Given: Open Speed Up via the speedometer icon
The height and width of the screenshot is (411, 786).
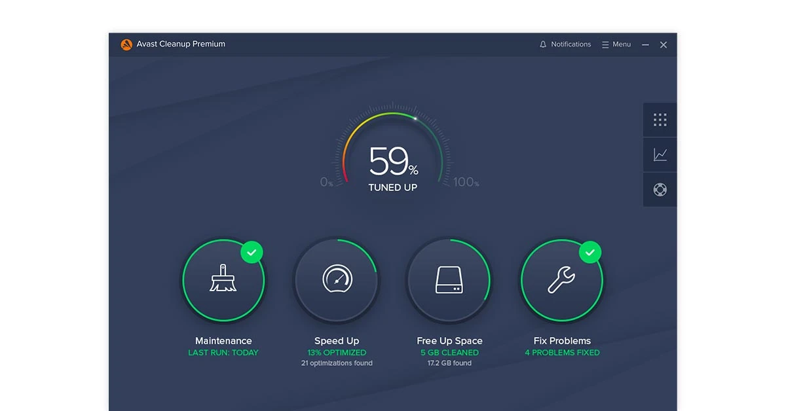Looking at the screenshot, I should [x=337, y=279].
